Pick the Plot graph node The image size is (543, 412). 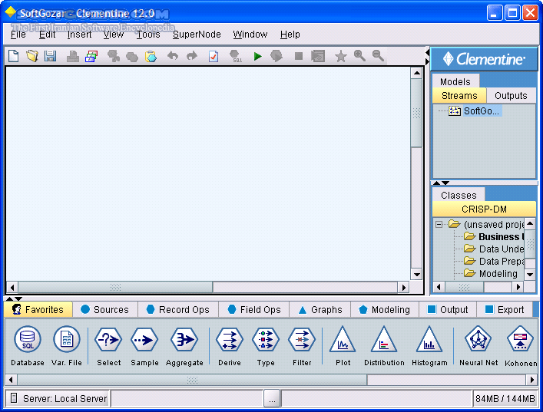click(x=343, y=345)
